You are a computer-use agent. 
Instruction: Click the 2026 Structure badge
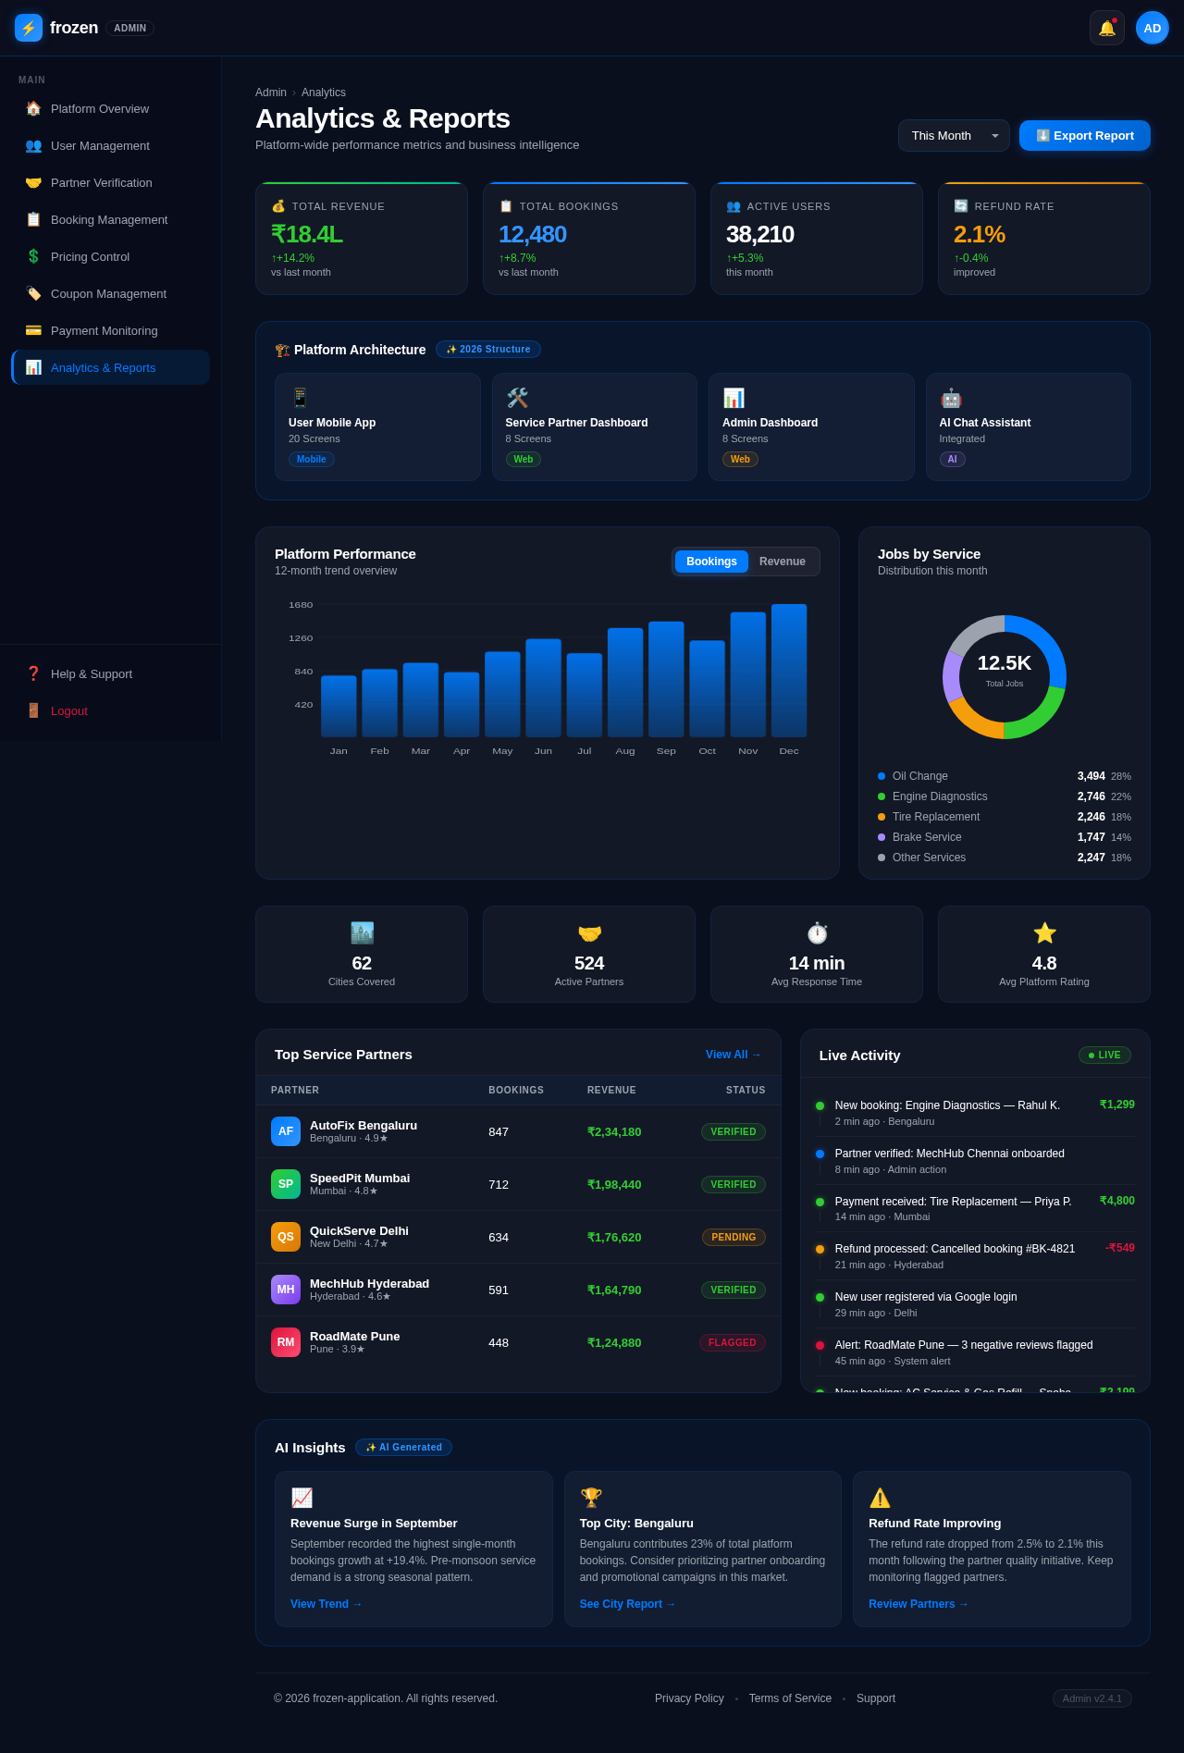(488, 350)
